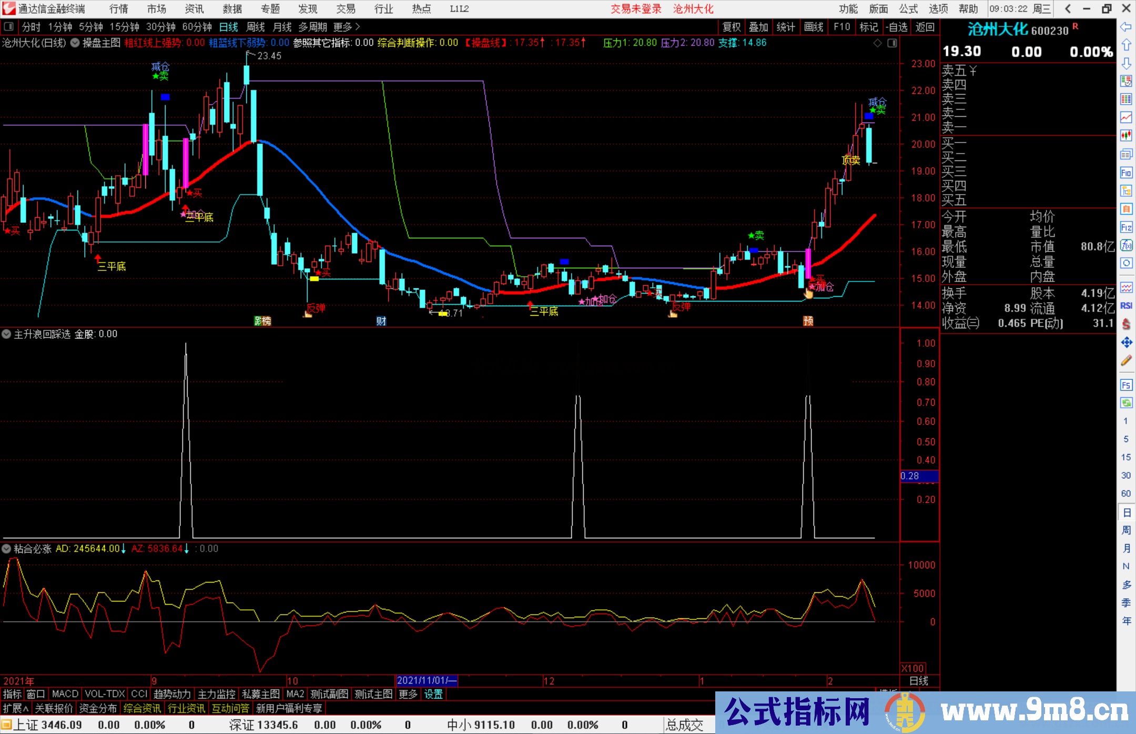Click the RSI indicator sidebar icon

[x=1126, y=306]
